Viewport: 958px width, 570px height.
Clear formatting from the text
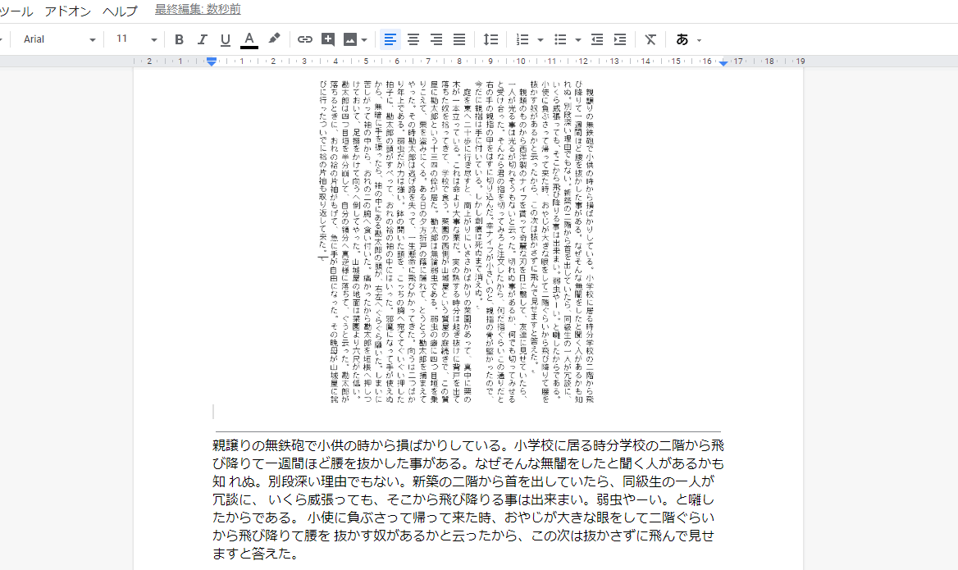[650, 39]
